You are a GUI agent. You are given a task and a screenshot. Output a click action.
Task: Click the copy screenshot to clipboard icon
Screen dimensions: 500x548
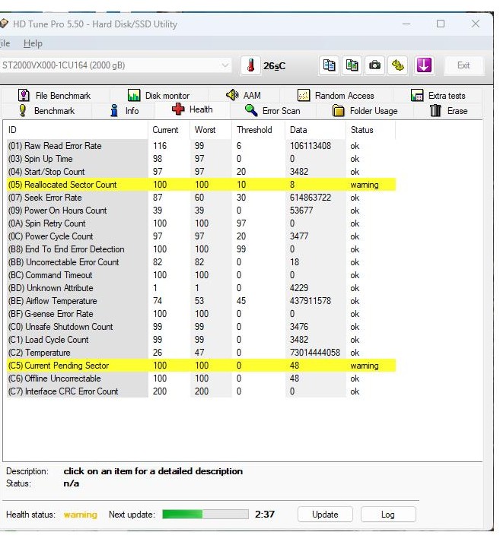click(x=352, y=65)
